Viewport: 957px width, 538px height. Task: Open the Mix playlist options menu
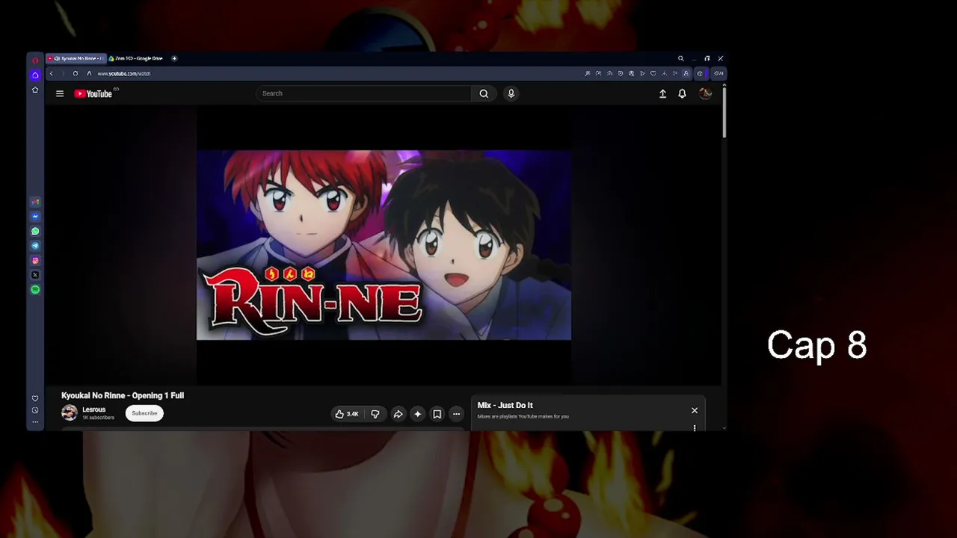point(695,428)
